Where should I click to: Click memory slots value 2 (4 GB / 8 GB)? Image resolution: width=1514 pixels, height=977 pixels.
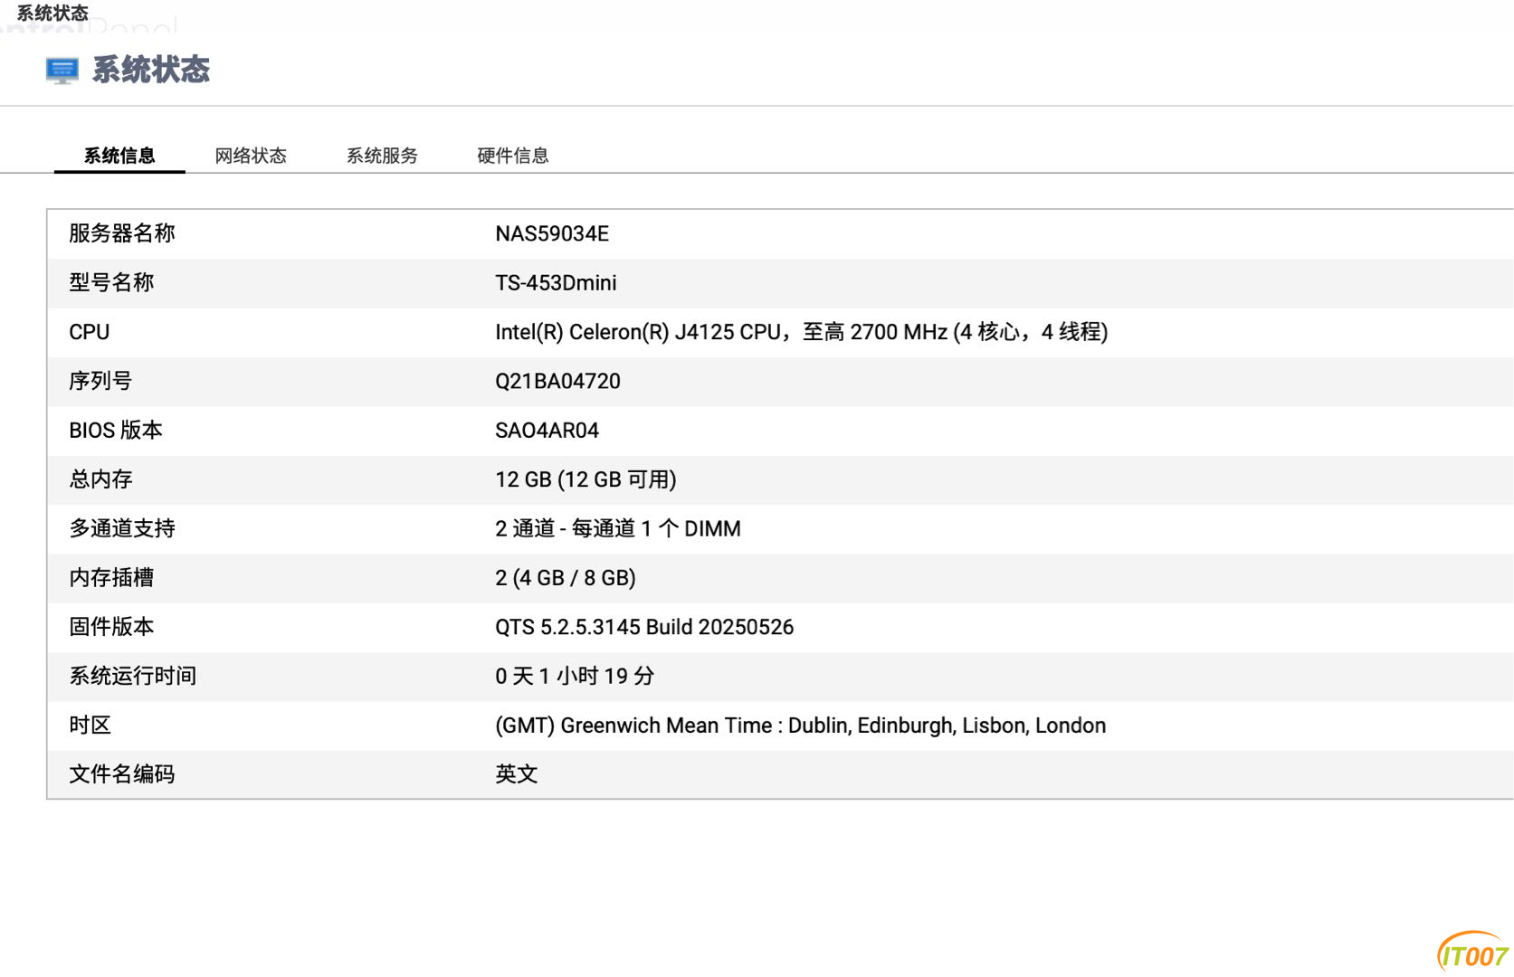(x=566, y=578)
